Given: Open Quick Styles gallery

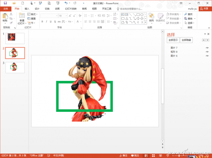Looking at the screenshot, I should click(160, 18).
